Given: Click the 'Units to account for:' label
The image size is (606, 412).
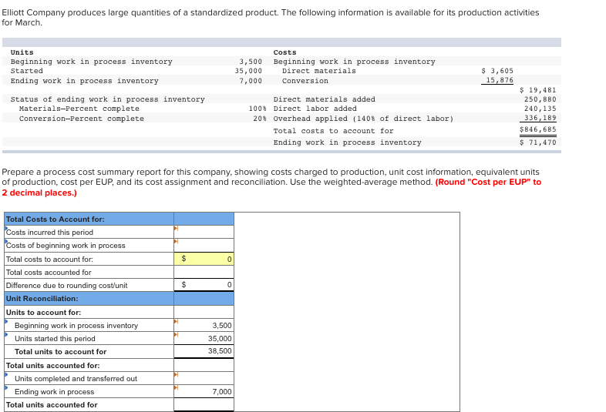Looking at the screenshot, I should 43,313.
